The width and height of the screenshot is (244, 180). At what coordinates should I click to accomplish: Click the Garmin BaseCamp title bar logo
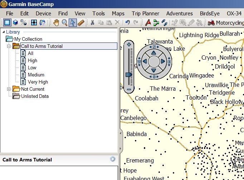click(4, 4)
